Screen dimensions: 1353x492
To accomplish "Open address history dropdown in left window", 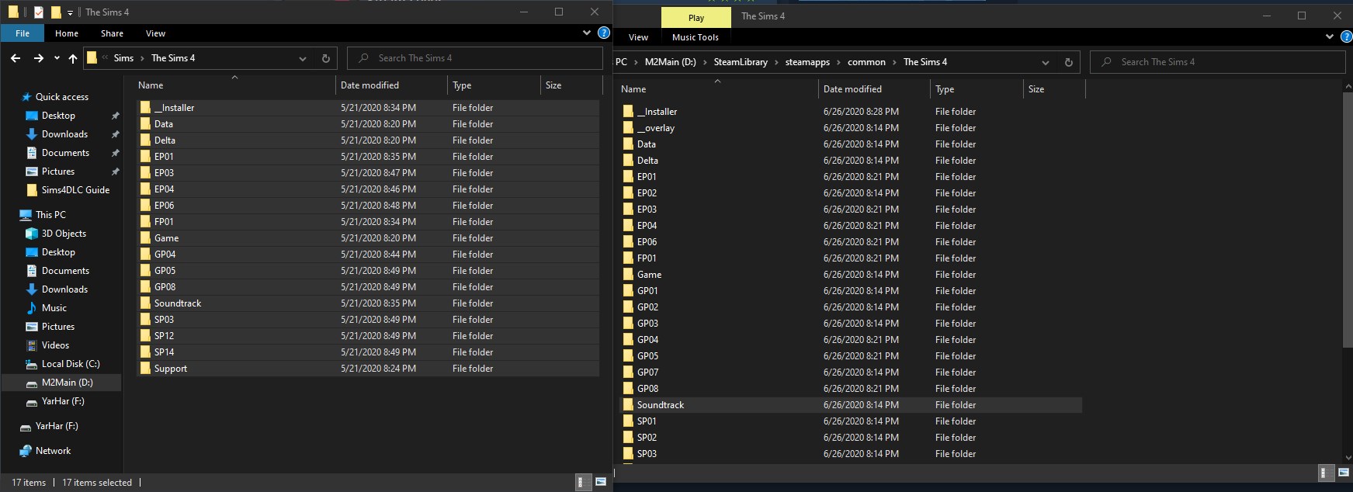I will [x=302, y=58].
